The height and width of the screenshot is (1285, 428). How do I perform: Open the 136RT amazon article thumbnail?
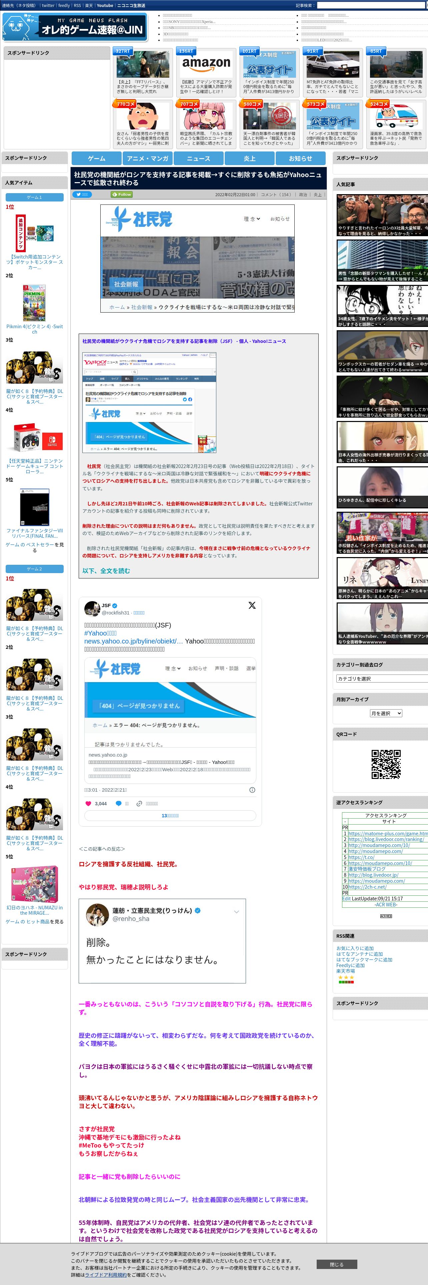click(x=206, y=64)
